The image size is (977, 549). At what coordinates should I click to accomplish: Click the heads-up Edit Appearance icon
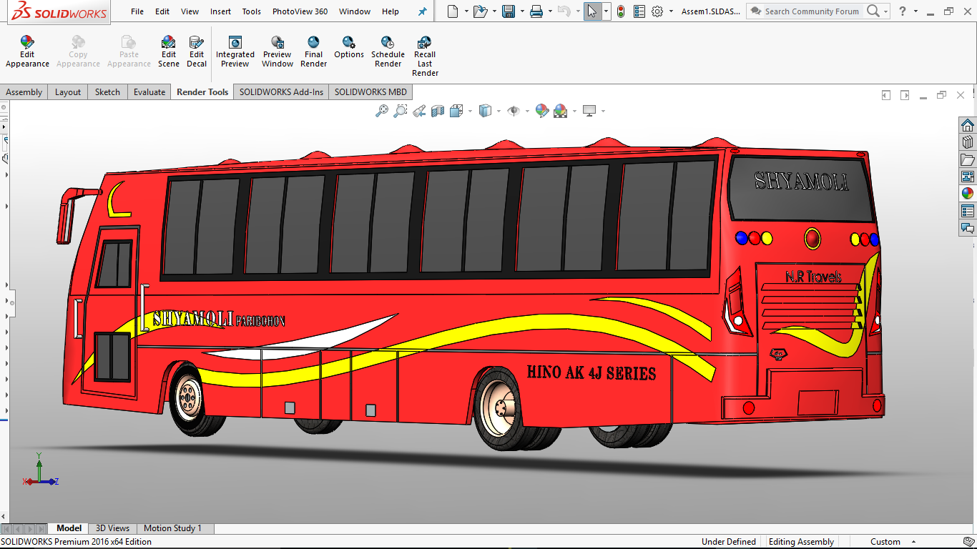point(542,111)
